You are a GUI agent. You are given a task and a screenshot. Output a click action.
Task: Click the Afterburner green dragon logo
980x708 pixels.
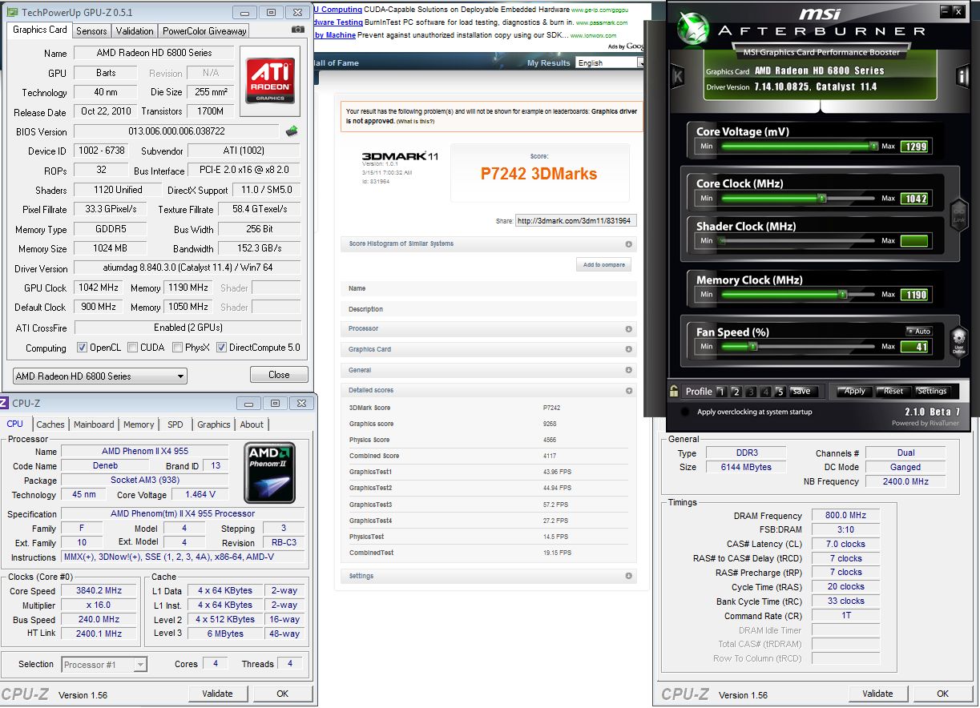(694, 28)
